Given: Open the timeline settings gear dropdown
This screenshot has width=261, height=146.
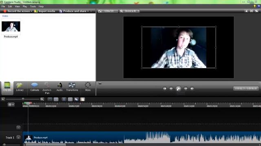Looking at the screenshot, I should 11,105.
